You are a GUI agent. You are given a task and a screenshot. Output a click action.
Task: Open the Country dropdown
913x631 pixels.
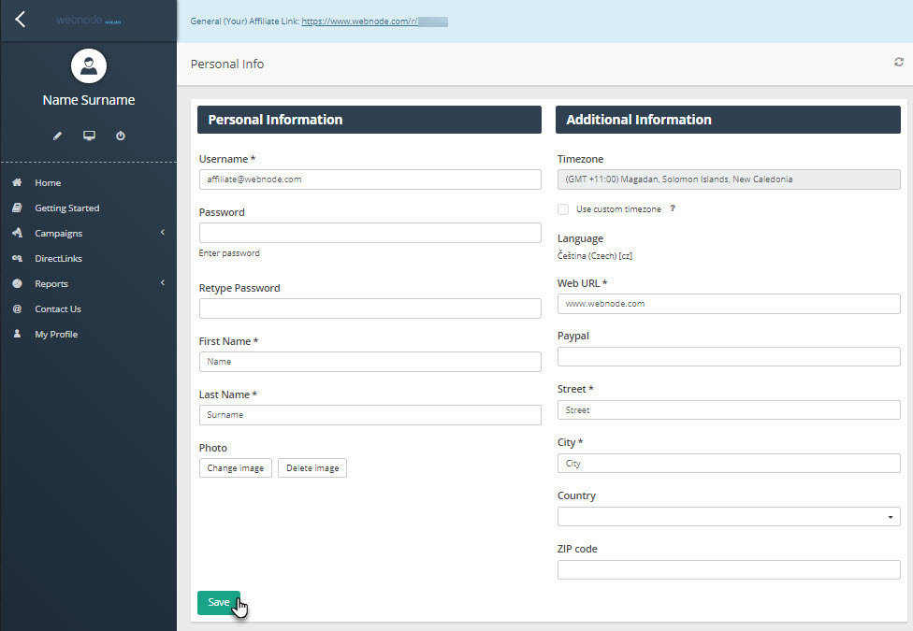point(728,517)
